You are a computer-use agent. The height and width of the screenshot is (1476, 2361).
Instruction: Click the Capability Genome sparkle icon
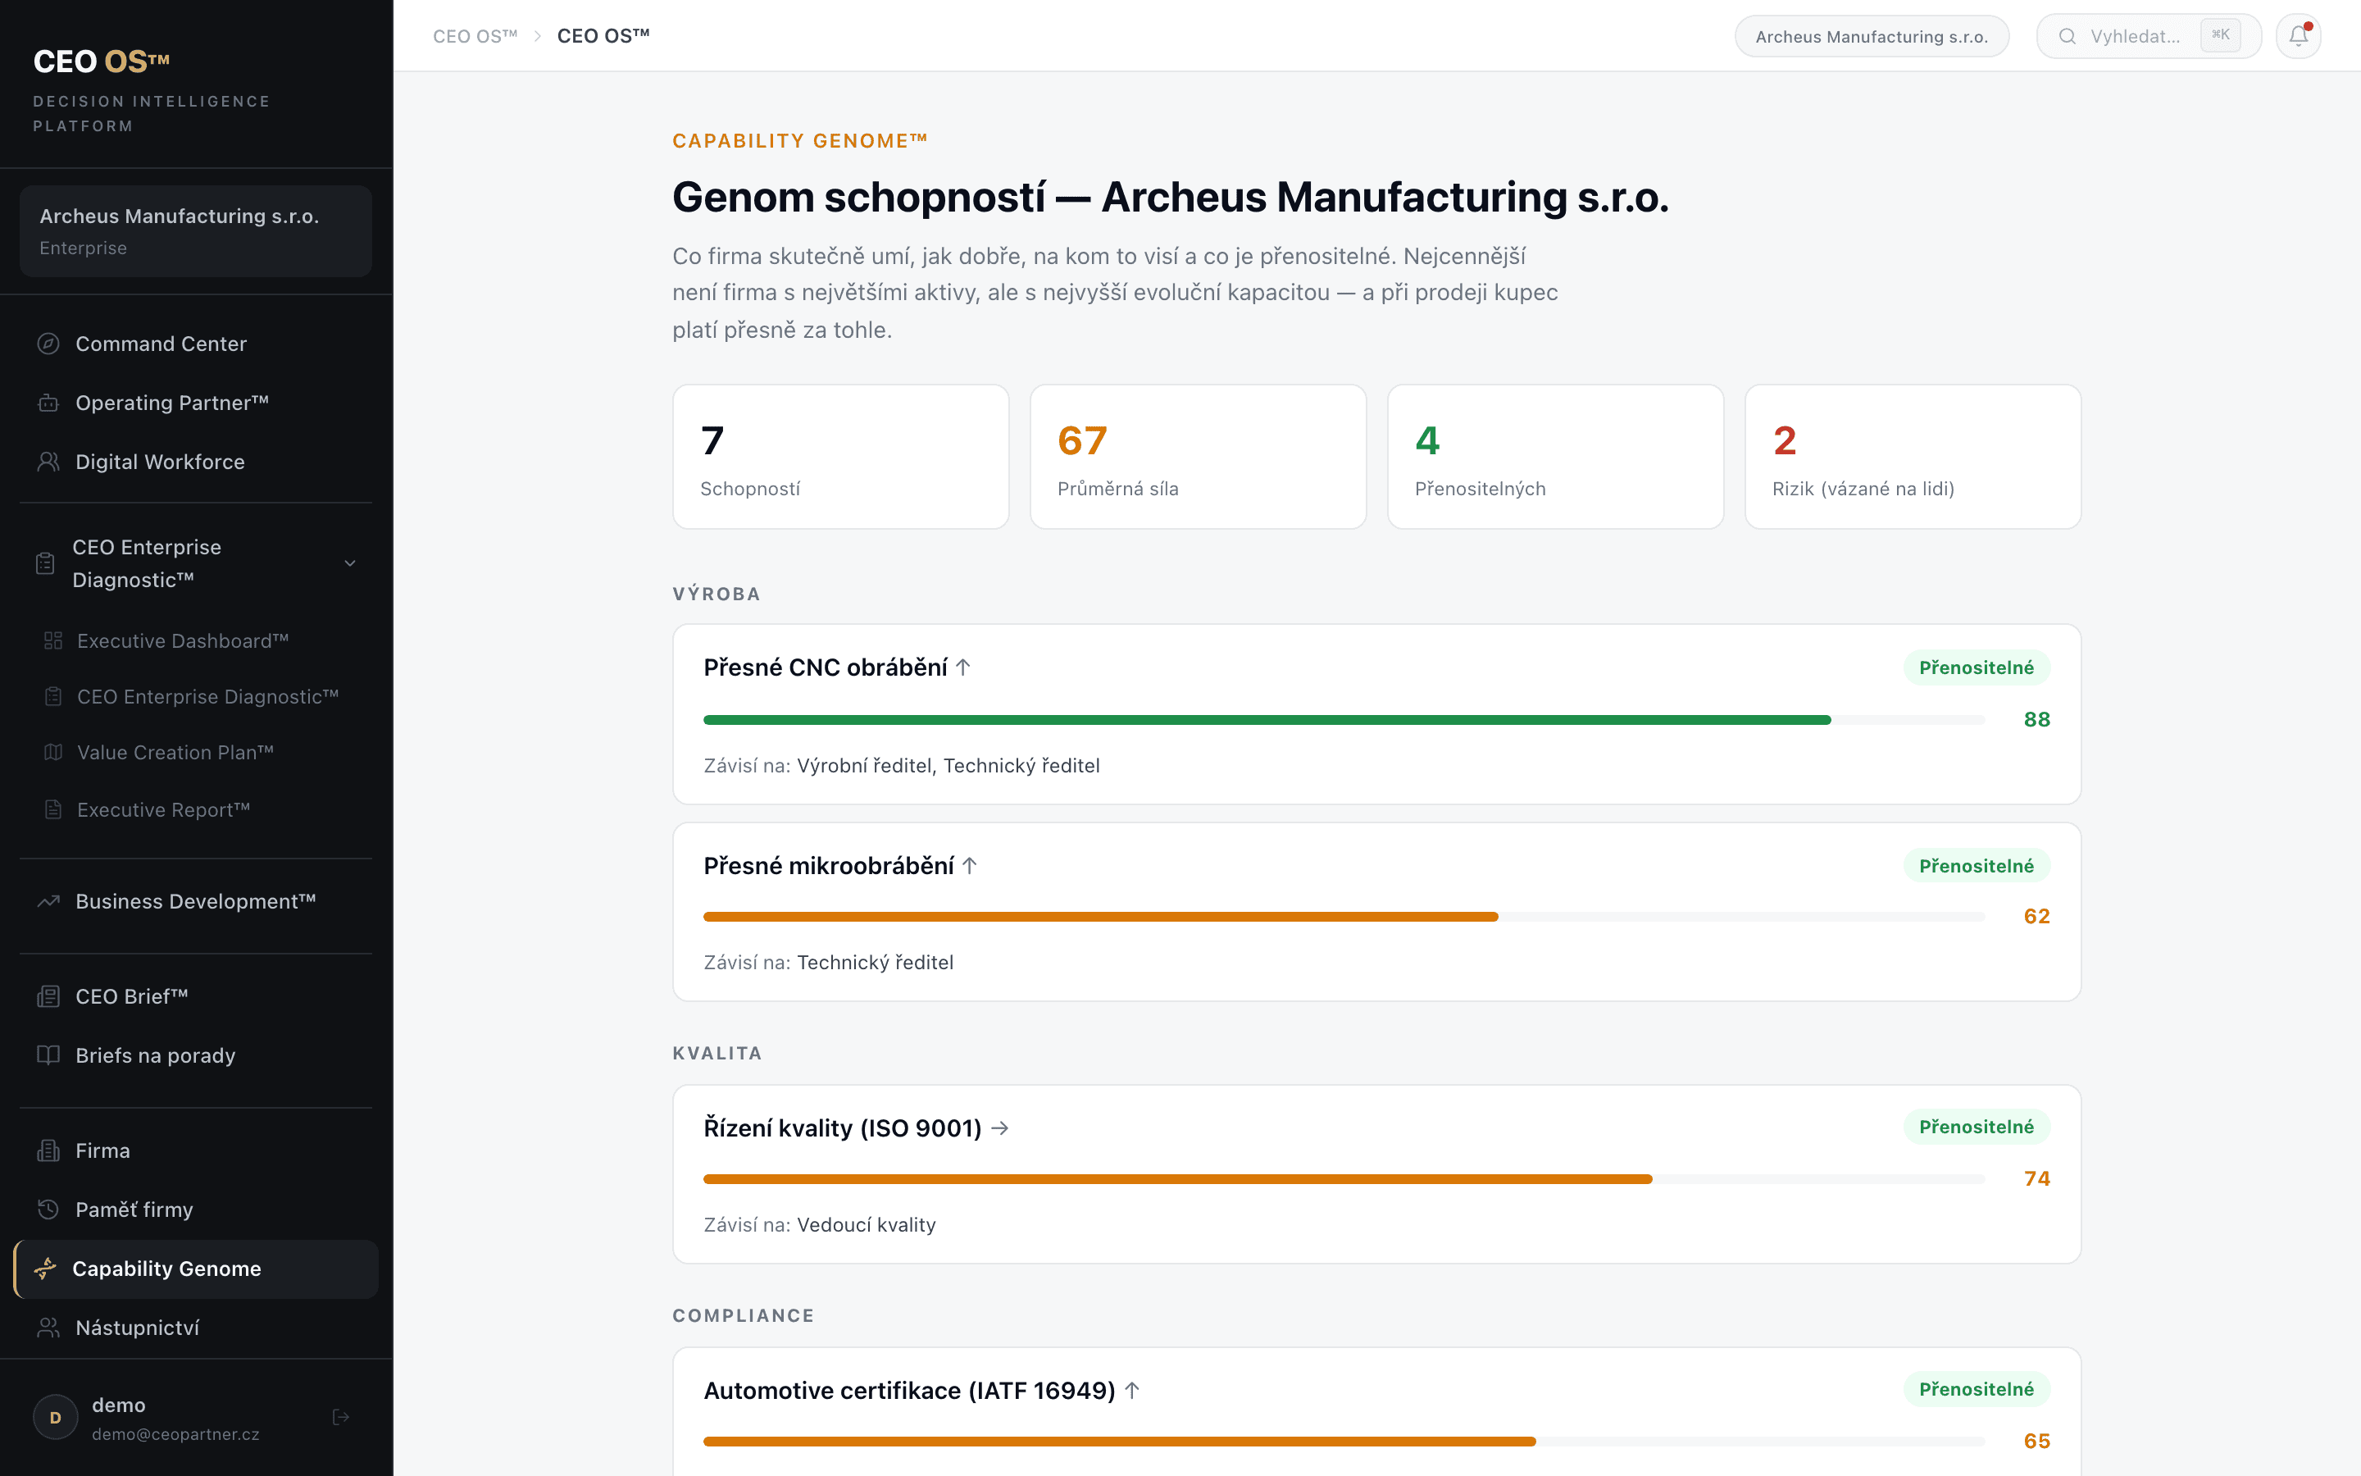tap(45, 1269)
